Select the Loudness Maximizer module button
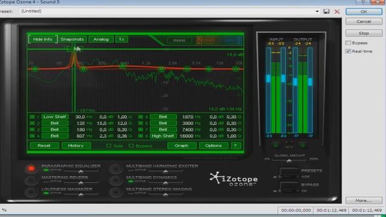This screenshot has width=386, height=217. (31, 192)
